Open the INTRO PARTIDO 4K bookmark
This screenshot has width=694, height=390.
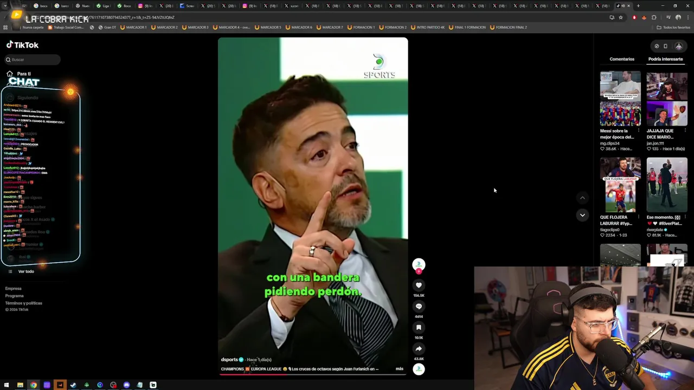(428, 27)
